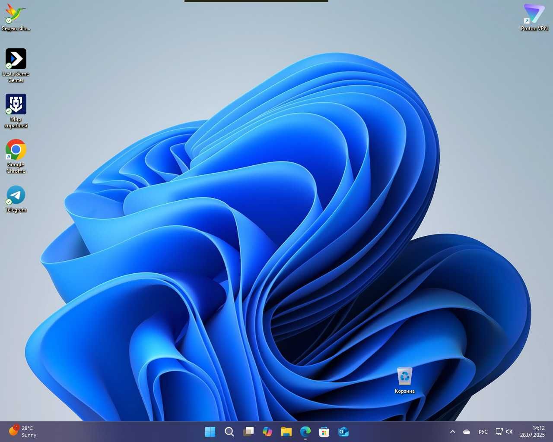Screen dimensions: 553x442
Task: Open the Google Chrome desktop shortcut
Action: (x=16, y=156)
